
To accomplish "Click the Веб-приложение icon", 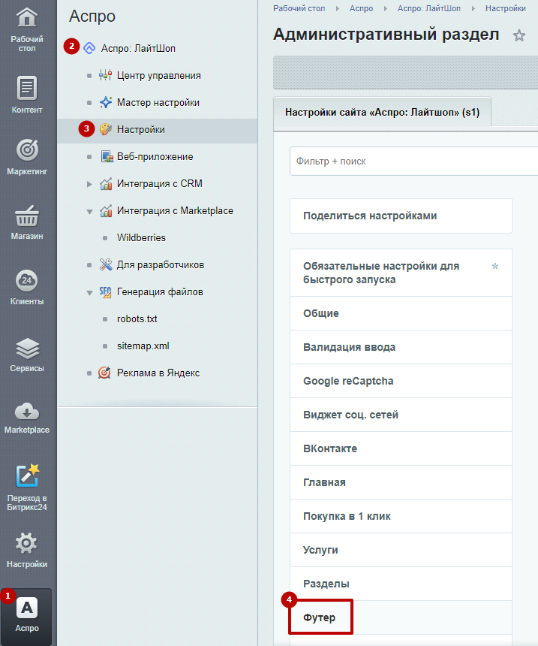I will click(x=107, y=156).
